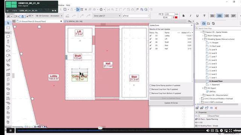Image resolution: width=241 pixels, height=135 pixels.
Task: Enable Remove Crop from Bottom if updated
Action: 151,93
